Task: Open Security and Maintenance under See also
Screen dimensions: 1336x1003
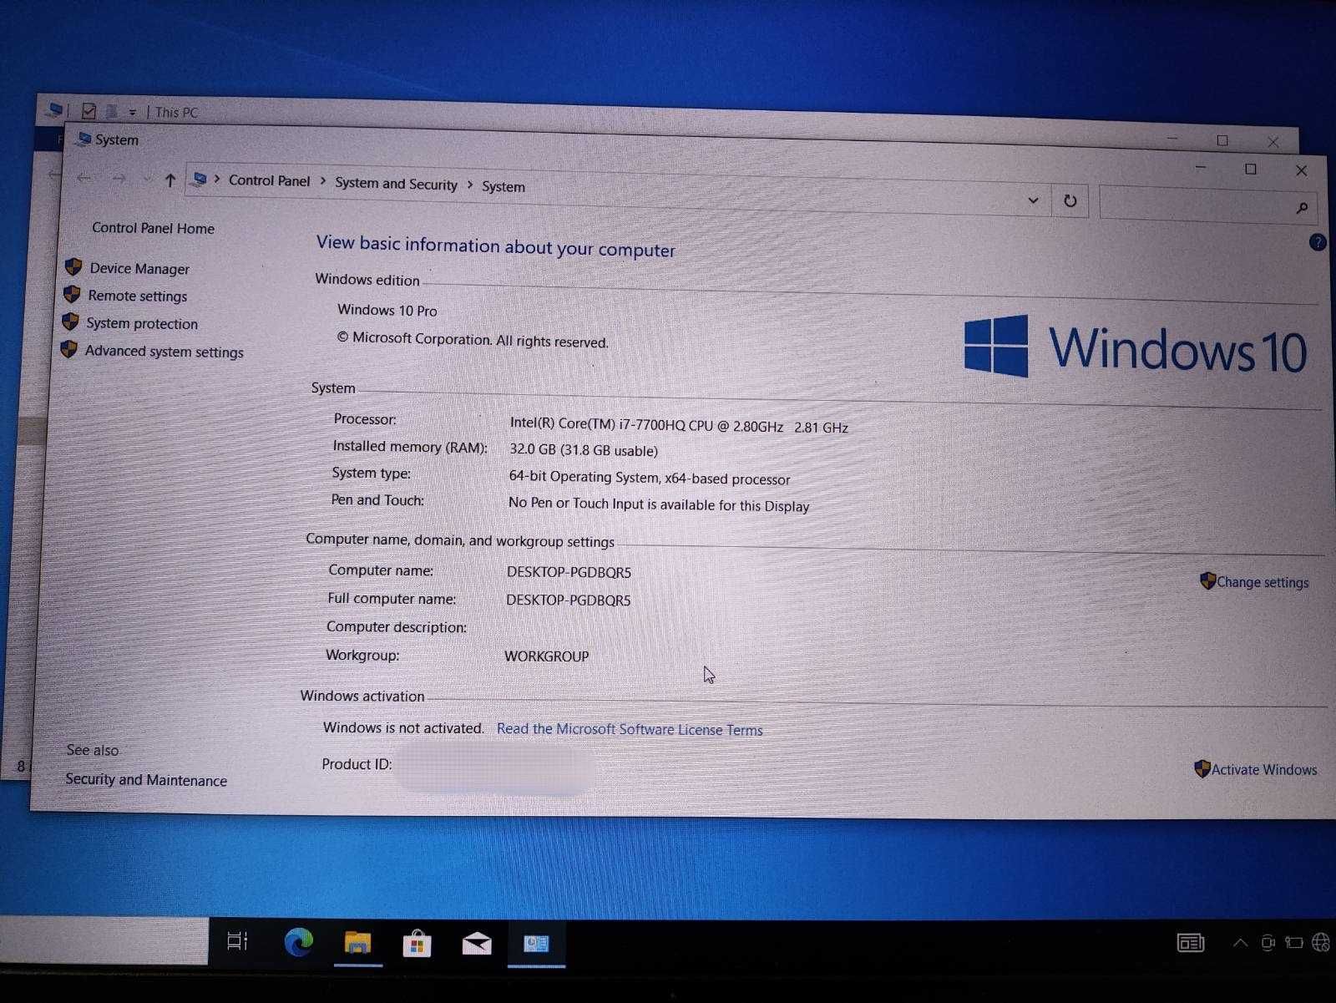Action: tap(146, 780)
